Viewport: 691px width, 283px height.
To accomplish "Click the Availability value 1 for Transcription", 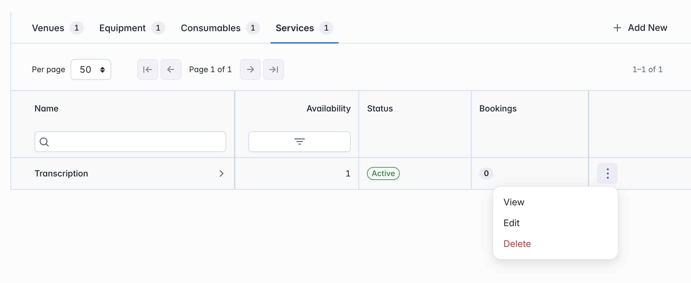I will (348, 174).
